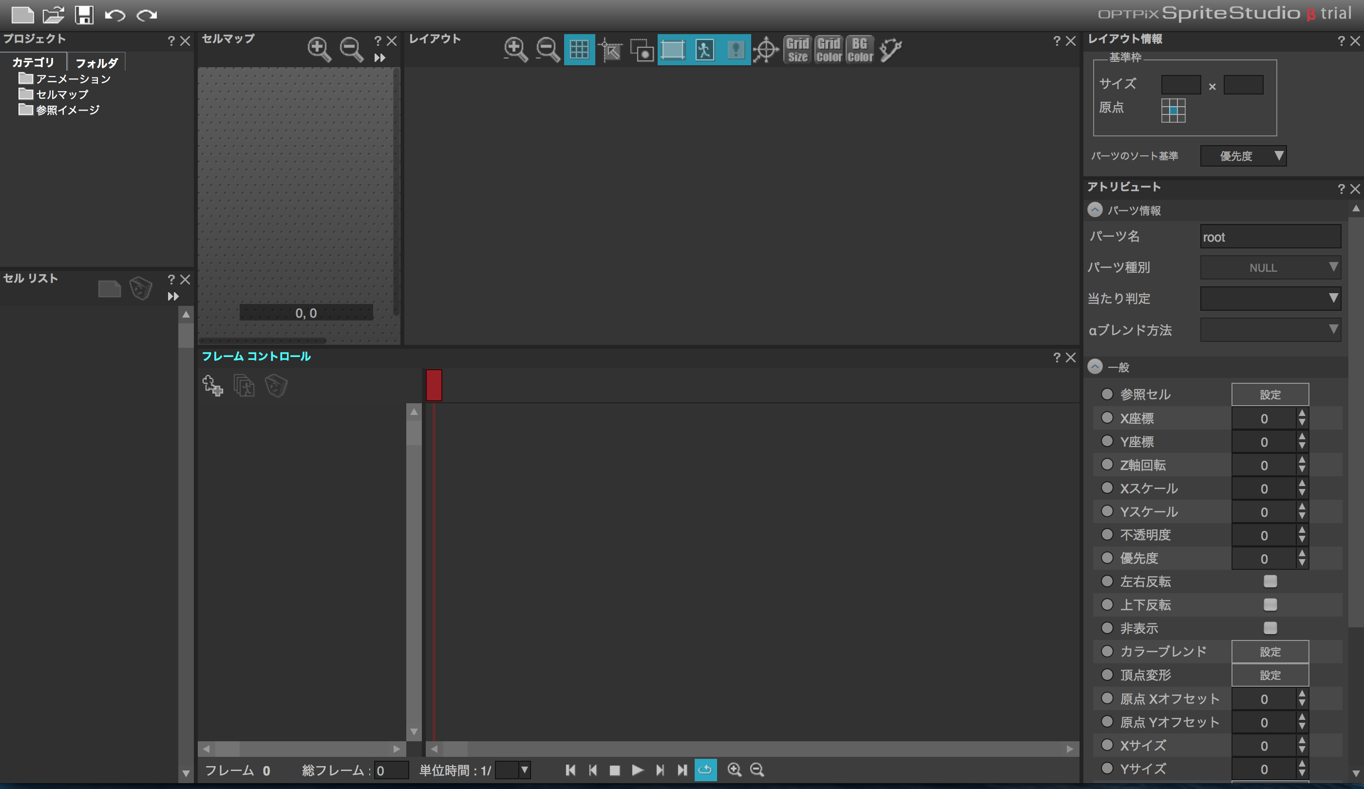This screenshot has width=1364, height=789.
Task: Open a project with the open folder icon
Action: [54, 15]
